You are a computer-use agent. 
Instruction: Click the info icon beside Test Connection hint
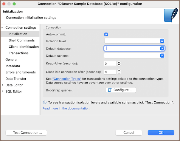[x=44, y=102]
